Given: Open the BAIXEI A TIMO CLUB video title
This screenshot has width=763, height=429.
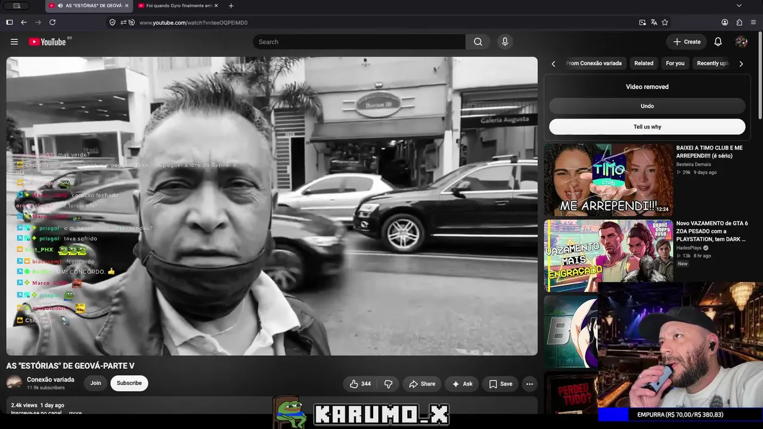Looking at the screenshot, I should [x=709, y=152].
